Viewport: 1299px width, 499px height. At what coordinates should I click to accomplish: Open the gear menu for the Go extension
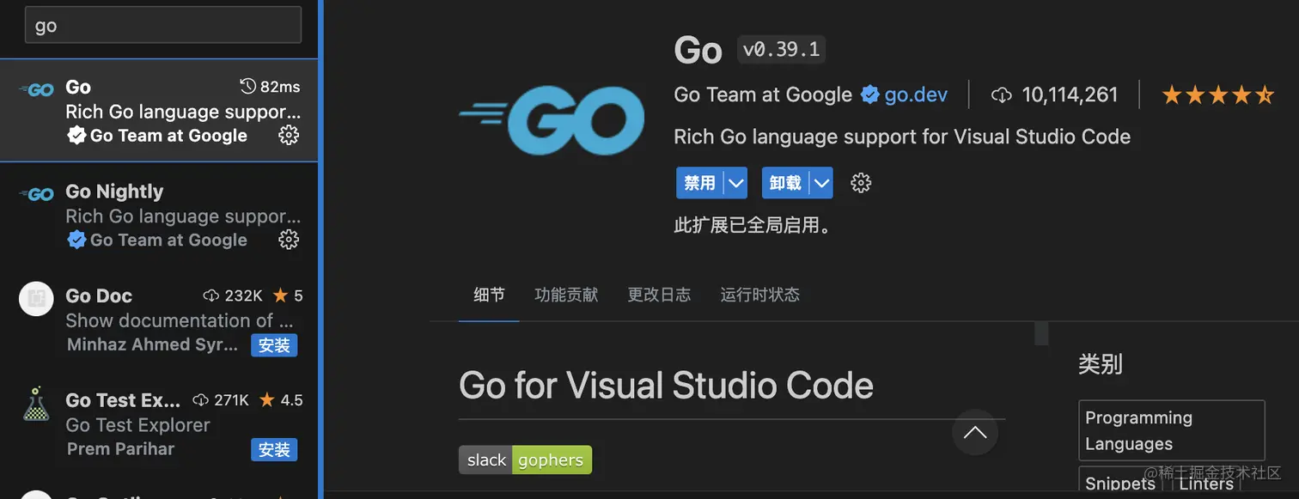point(860,182)
